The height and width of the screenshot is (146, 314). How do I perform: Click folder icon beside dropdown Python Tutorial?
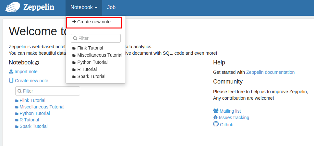click(74, 62)
